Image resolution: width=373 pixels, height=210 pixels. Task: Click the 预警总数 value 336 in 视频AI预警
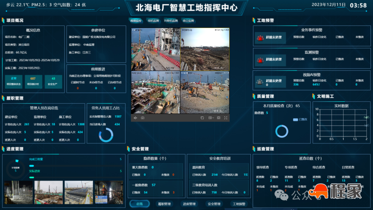pos(296,84)
